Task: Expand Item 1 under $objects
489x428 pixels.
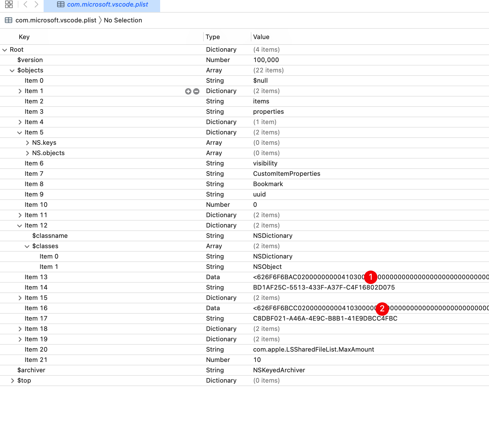Action: (20, 91)
